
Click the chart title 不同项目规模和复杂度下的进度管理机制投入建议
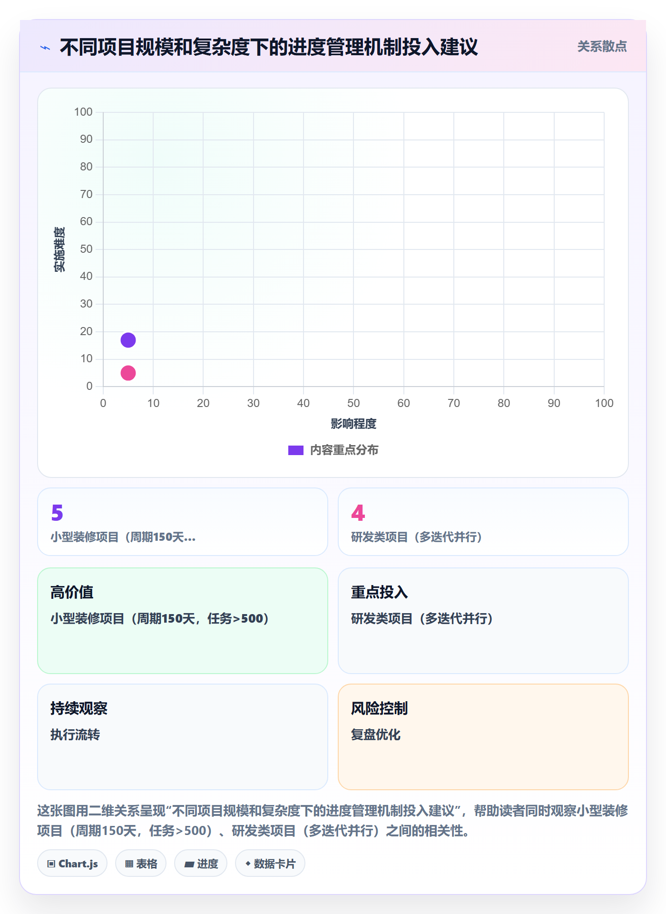pos(269,47)
